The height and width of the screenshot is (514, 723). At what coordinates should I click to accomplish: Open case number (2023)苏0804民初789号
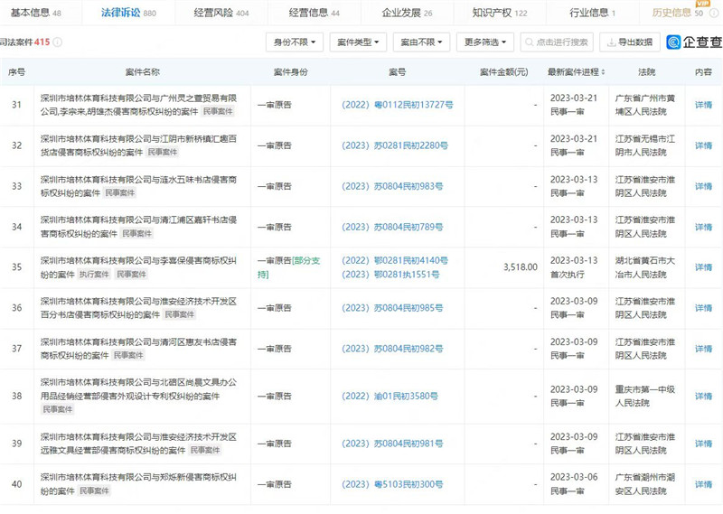[x=392, y=227]
